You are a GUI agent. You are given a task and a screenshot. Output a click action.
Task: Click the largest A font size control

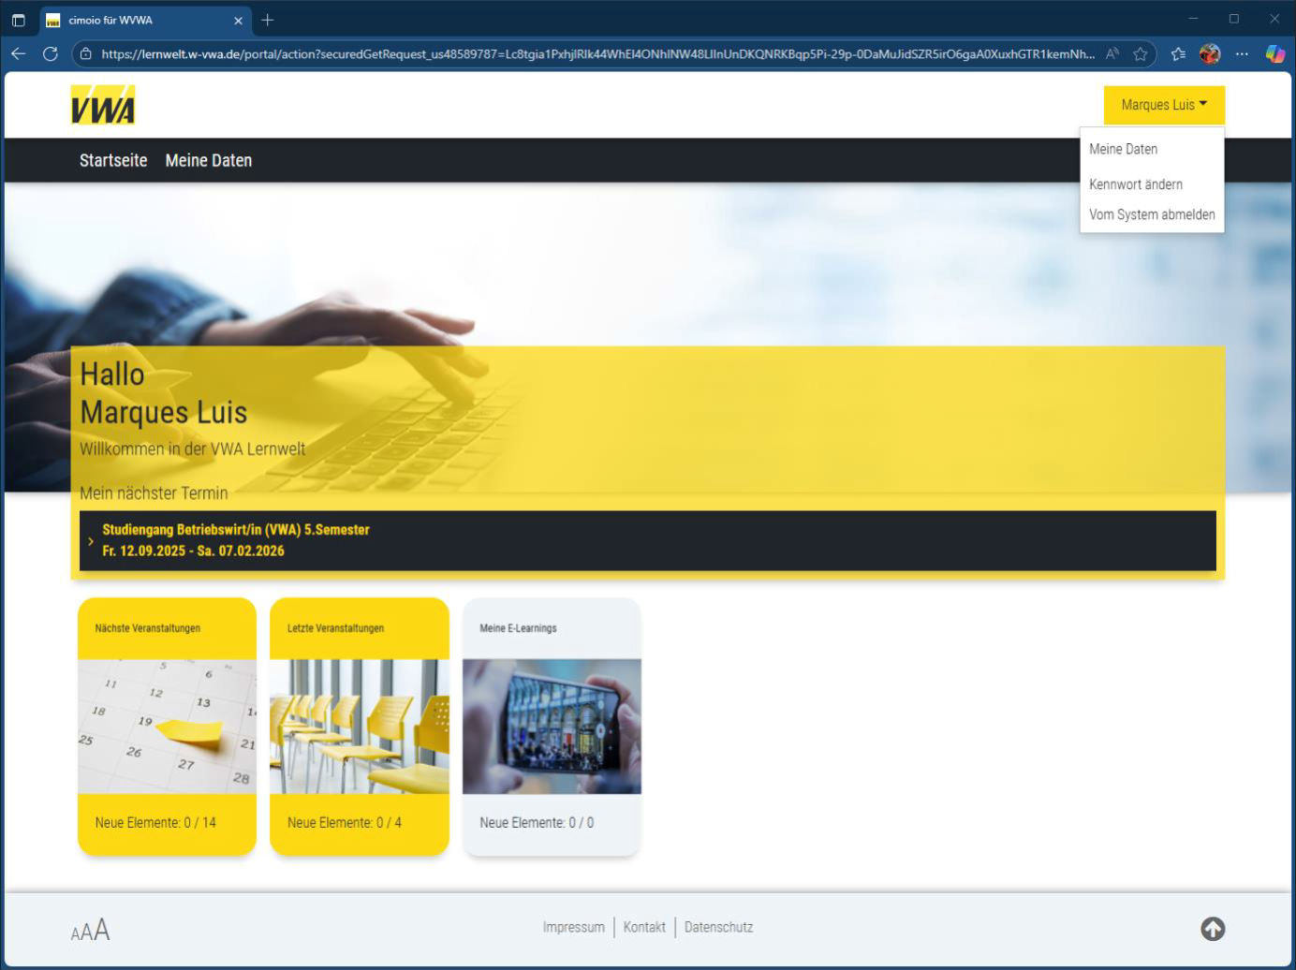tap(102, 930)
